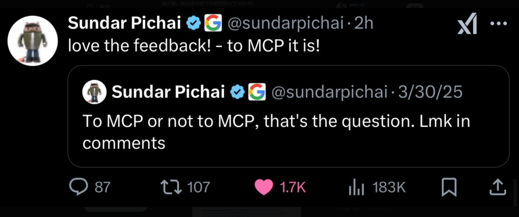Click the Google badge in the quoted tweet
The width and height of the screenshot is (519, 217).
[257, 92]
